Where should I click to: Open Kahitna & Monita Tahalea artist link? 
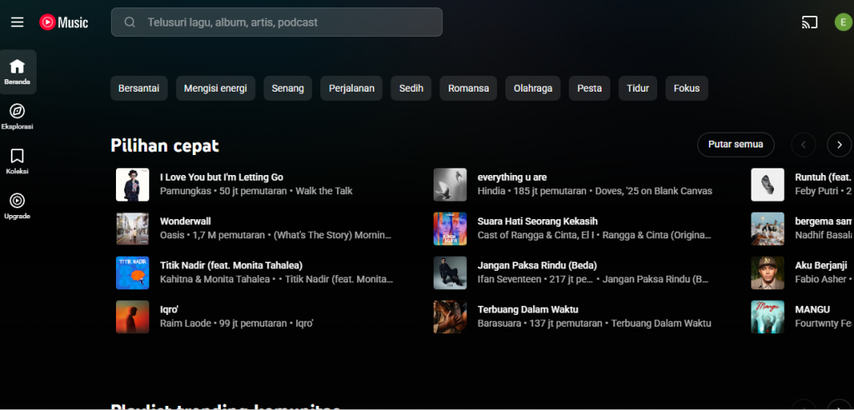click(x=214, y=279)
